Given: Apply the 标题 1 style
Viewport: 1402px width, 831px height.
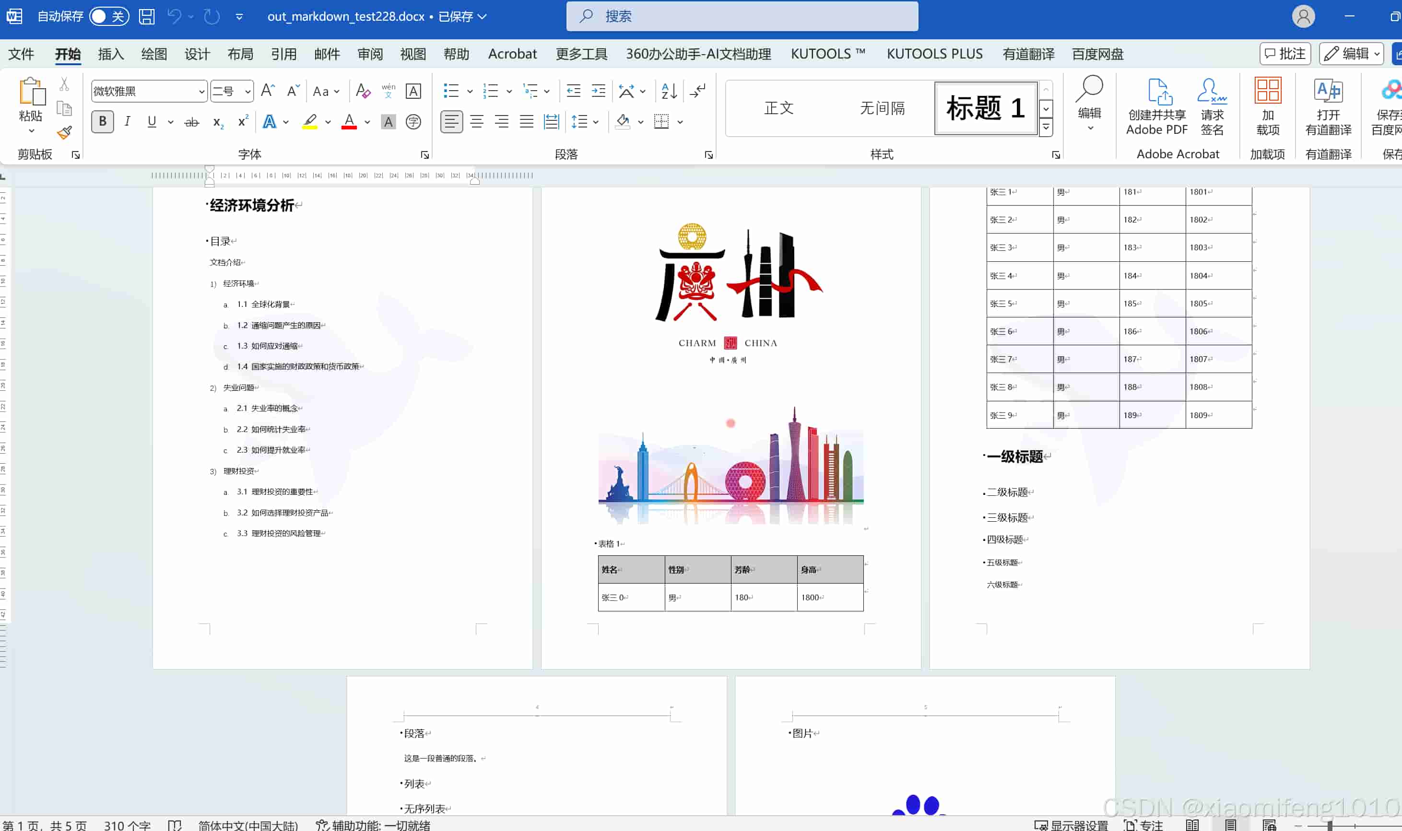Looking at the screenshot, I should point(986,108).
